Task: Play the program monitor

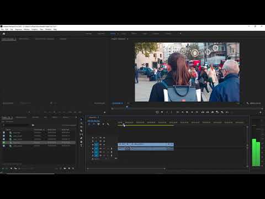Action: [x=187, y=112]
